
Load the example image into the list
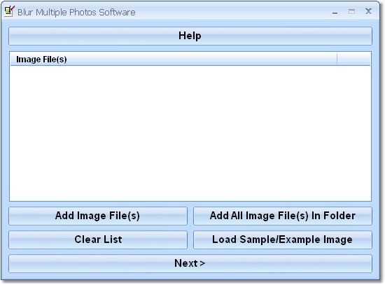(x=283, y=239)
